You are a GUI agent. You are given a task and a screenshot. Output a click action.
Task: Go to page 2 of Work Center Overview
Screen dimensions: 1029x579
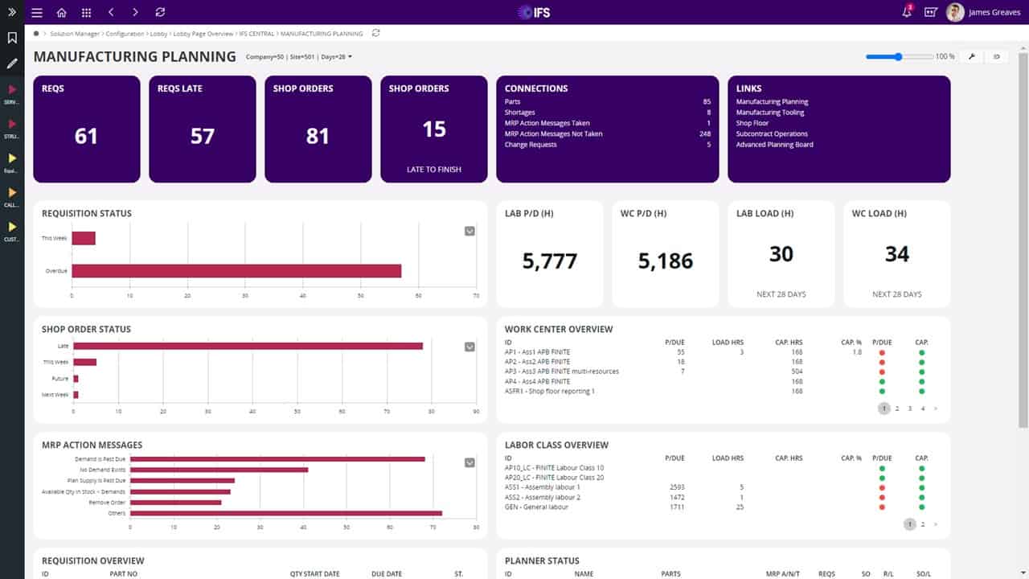pos(897,409)
